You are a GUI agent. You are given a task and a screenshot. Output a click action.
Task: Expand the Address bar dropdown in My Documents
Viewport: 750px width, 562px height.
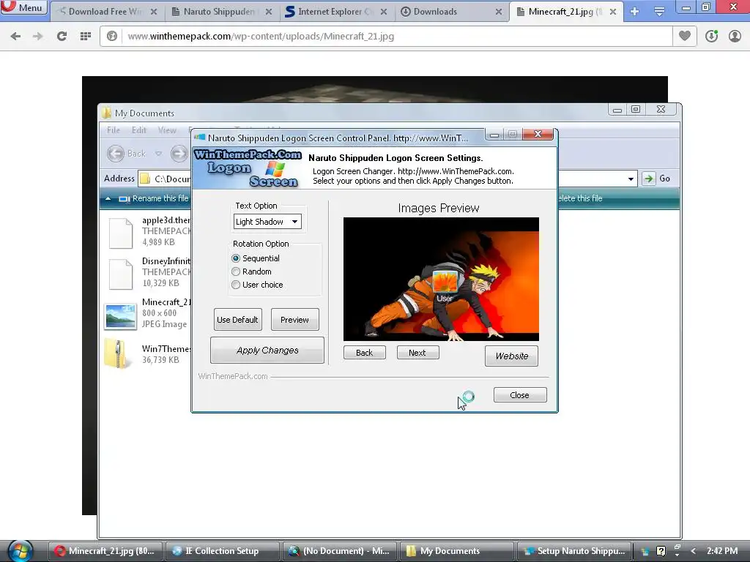631,179
